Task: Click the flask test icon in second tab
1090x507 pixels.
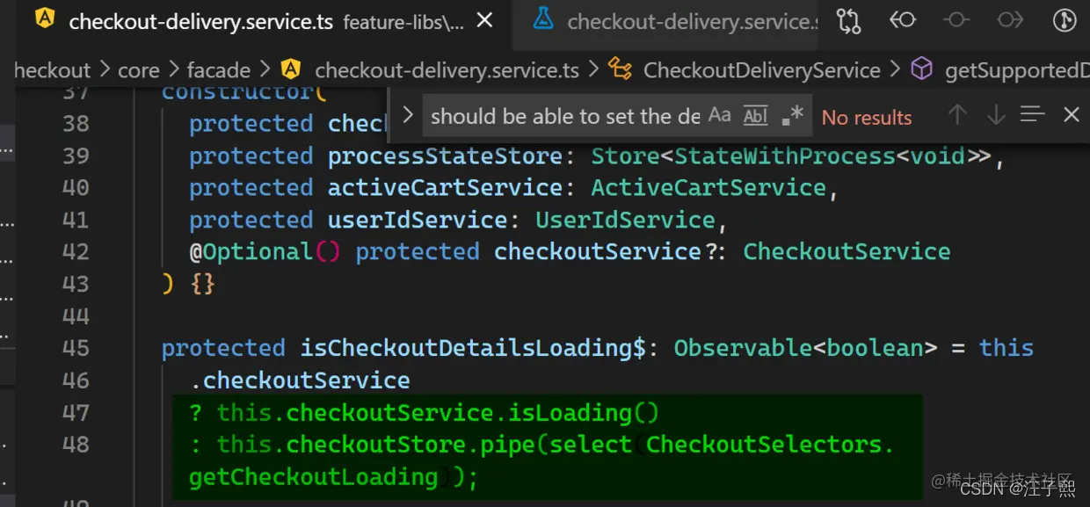Action: pos(543,20)
